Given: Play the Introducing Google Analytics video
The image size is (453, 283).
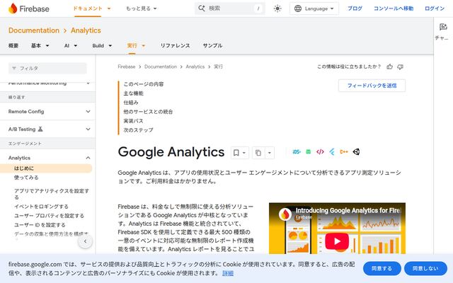Looking at the screenshot, I should pyautogui.click(x=337, y=241).
